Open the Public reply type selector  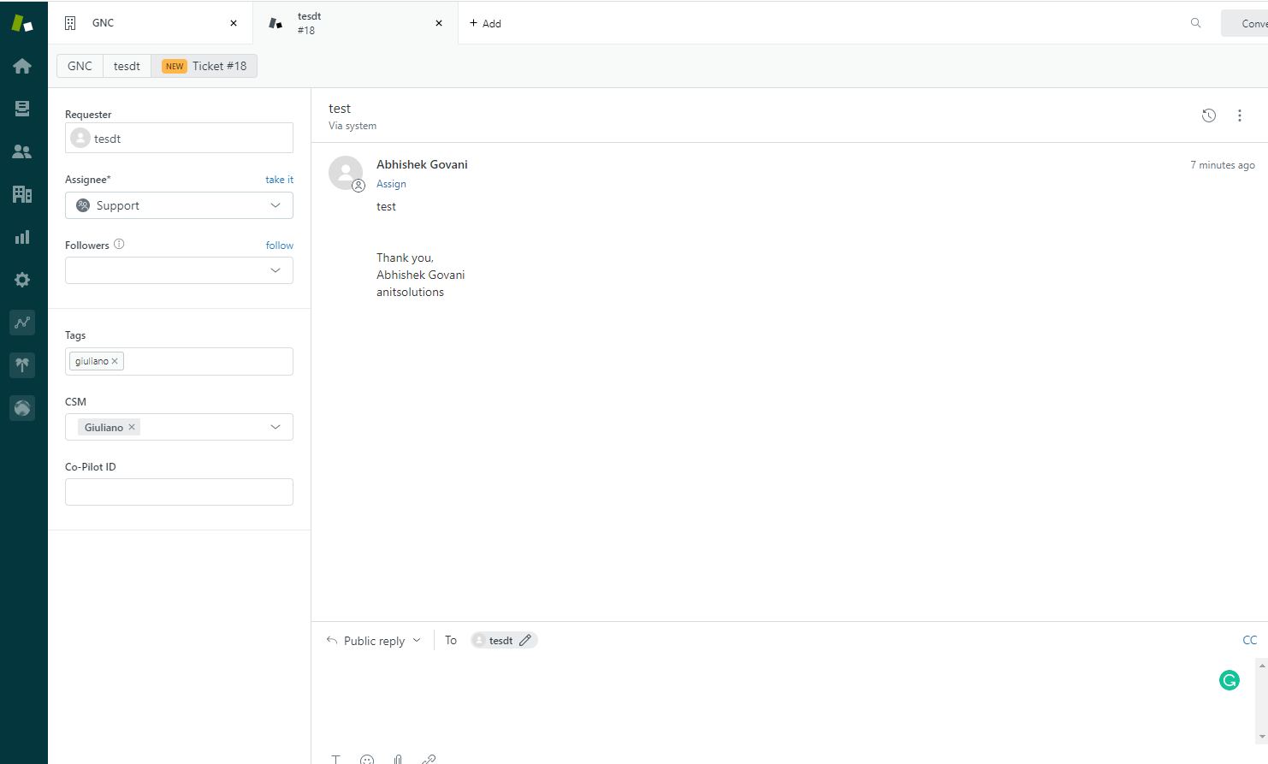coord(374,641)
